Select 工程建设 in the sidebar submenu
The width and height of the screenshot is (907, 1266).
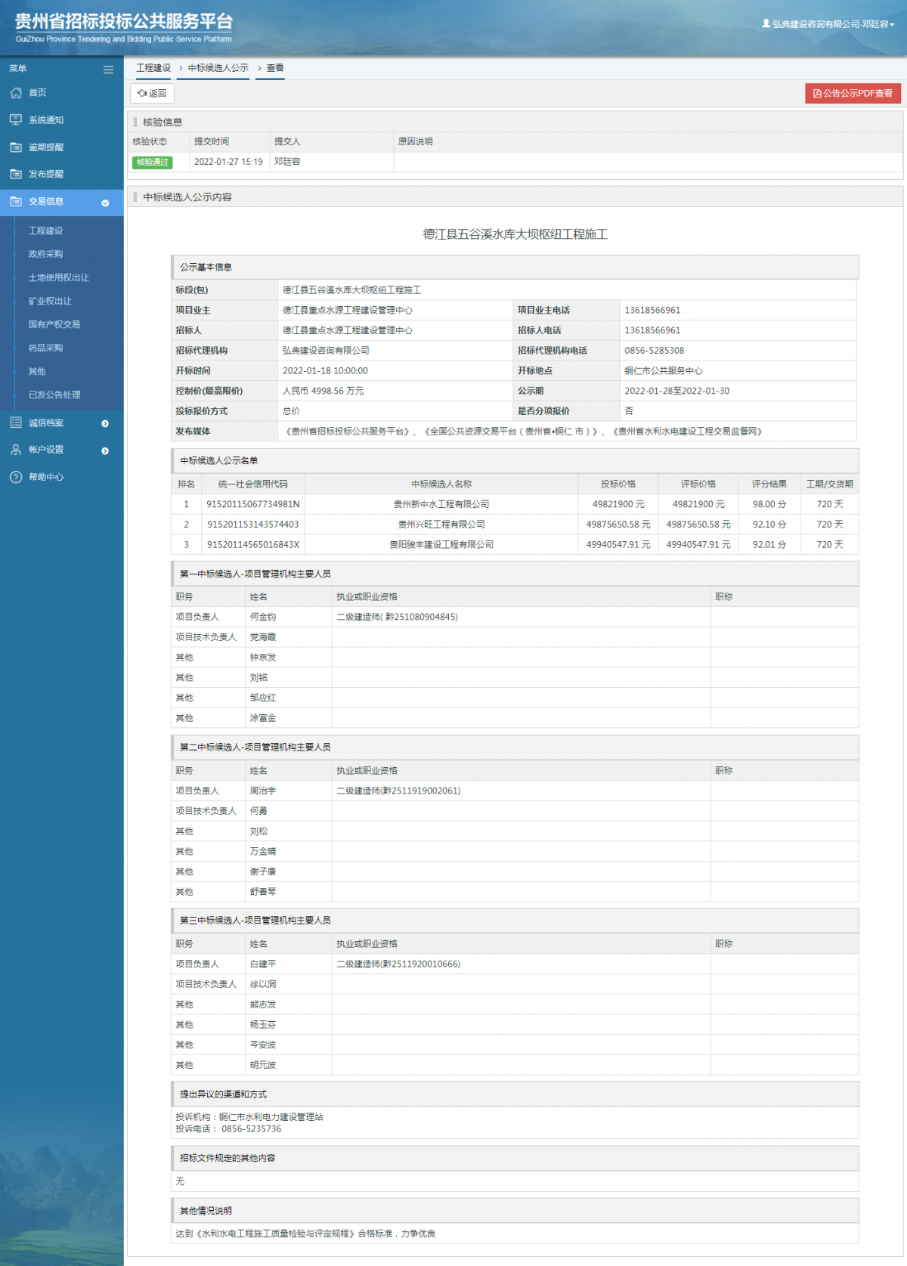click(x=46, y=231)
